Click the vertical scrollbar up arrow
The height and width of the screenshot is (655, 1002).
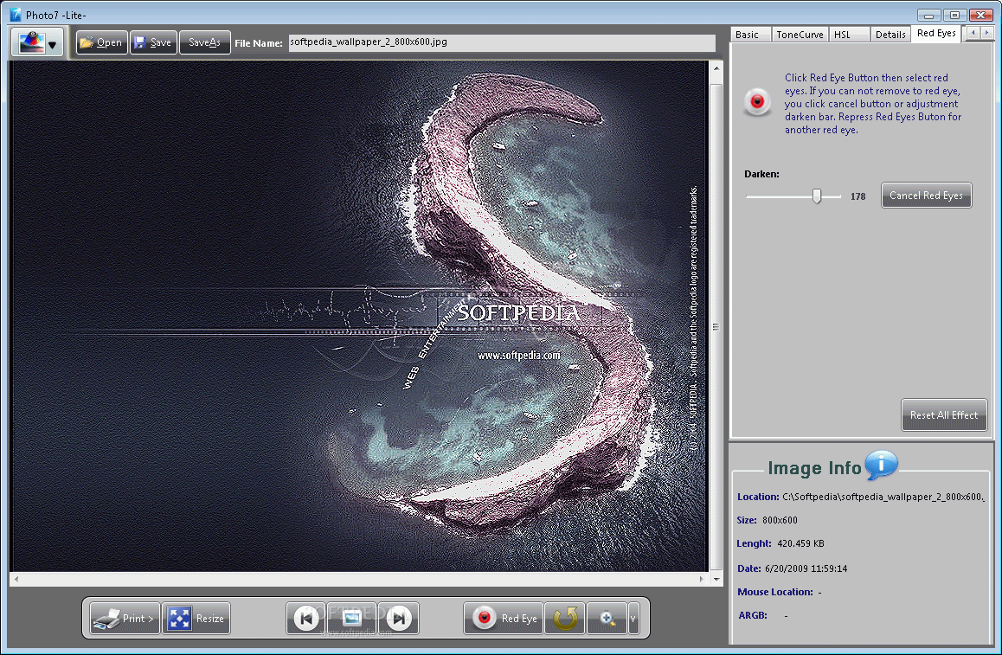pos(716,67)
